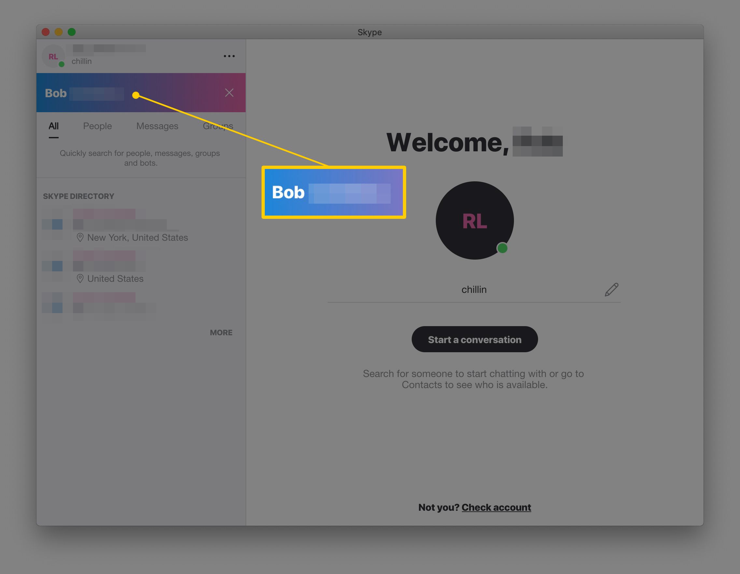Switch to the People tab
Image resolution: width=740 pixels, height=574 pixels.
pyautogui.click(x=98, y=126)
